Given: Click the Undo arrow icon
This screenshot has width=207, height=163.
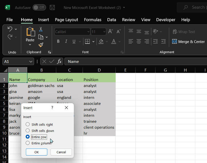Looking at the screenshot, I should coord(10,29).
